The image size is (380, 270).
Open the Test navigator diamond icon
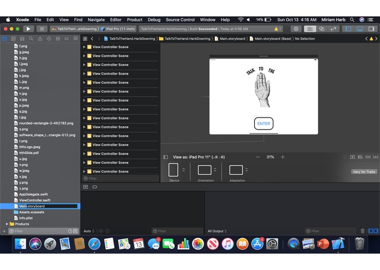click(x=49, y=38)
